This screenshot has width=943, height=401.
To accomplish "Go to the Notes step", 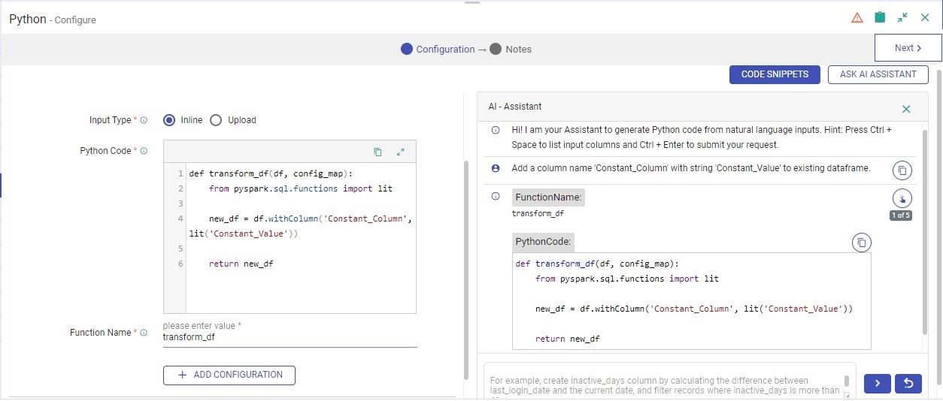I will [x=511, y=49].
